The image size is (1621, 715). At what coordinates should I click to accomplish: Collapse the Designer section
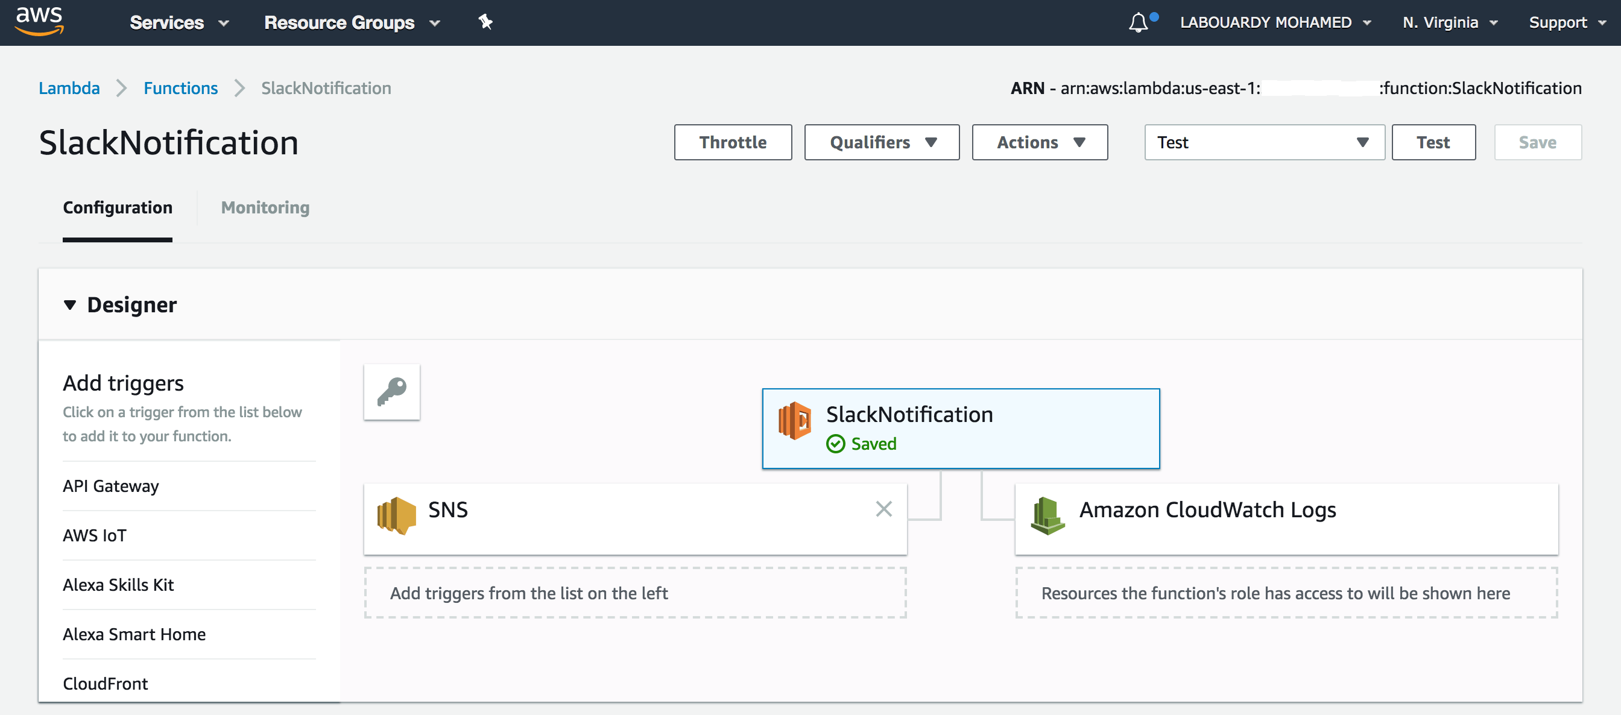point(69,305)
